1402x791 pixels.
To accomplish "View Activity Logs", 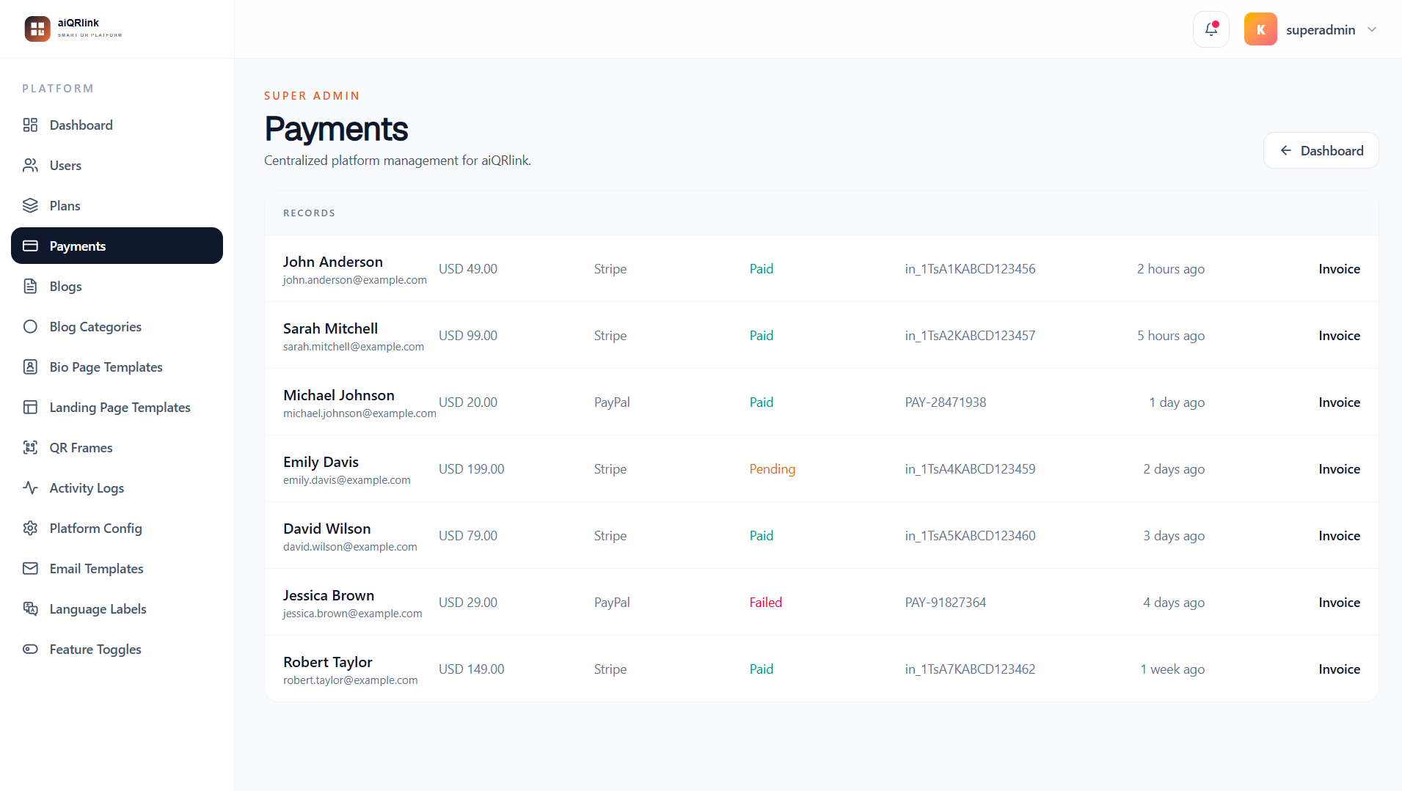I will pos(117,488).
